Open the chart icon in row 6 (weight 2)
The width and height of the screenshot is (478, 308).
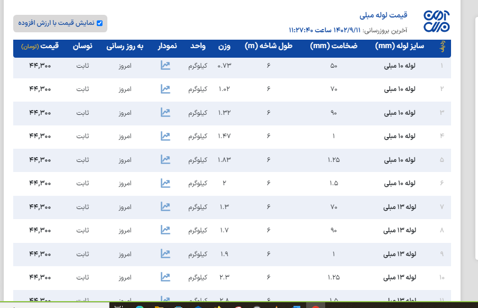tap(166, 183)
